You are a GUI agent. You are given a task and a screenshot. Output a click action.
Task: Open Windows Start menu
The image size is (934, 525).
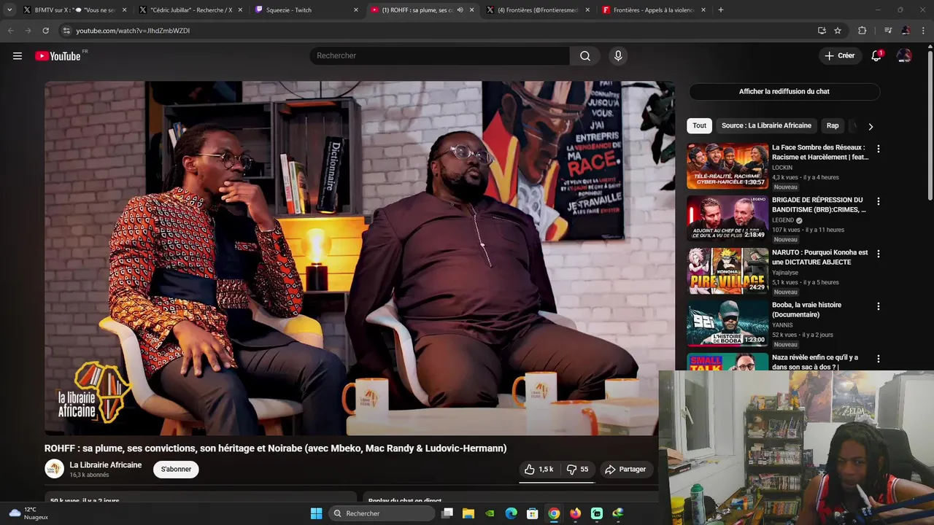click(316, 513)
